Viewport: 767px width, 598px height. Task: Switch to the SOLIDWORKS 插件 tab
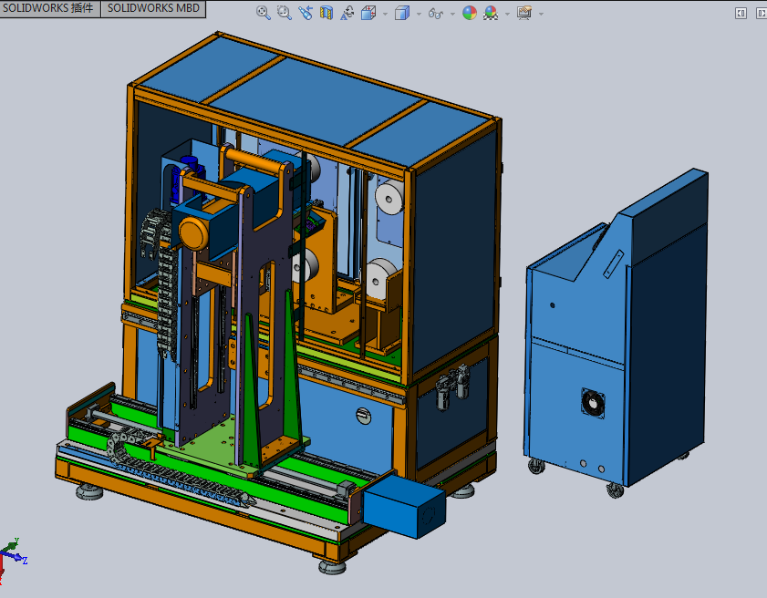click(x=49, y=8)
